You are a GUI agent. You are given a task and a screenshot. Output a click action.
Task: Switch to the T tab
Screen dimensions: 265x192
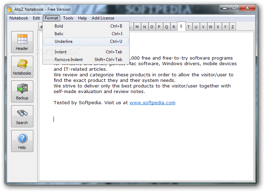pos(189,27)
